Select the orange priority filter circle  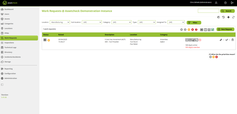pyautogui.click(x=189, y=30)
